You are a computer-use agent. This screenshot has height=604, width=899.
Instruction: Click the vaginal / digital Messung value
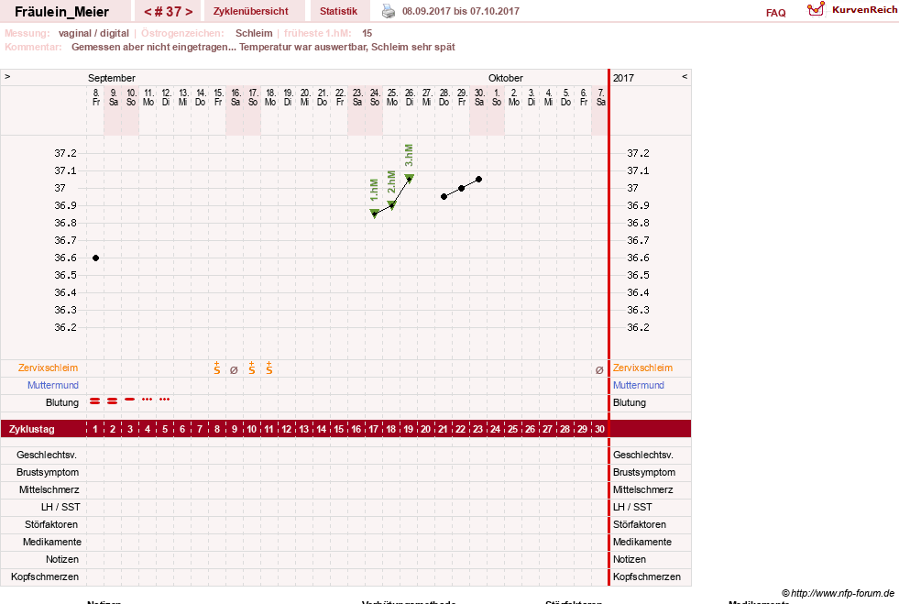pyautogui.click(x=93, y=33)
